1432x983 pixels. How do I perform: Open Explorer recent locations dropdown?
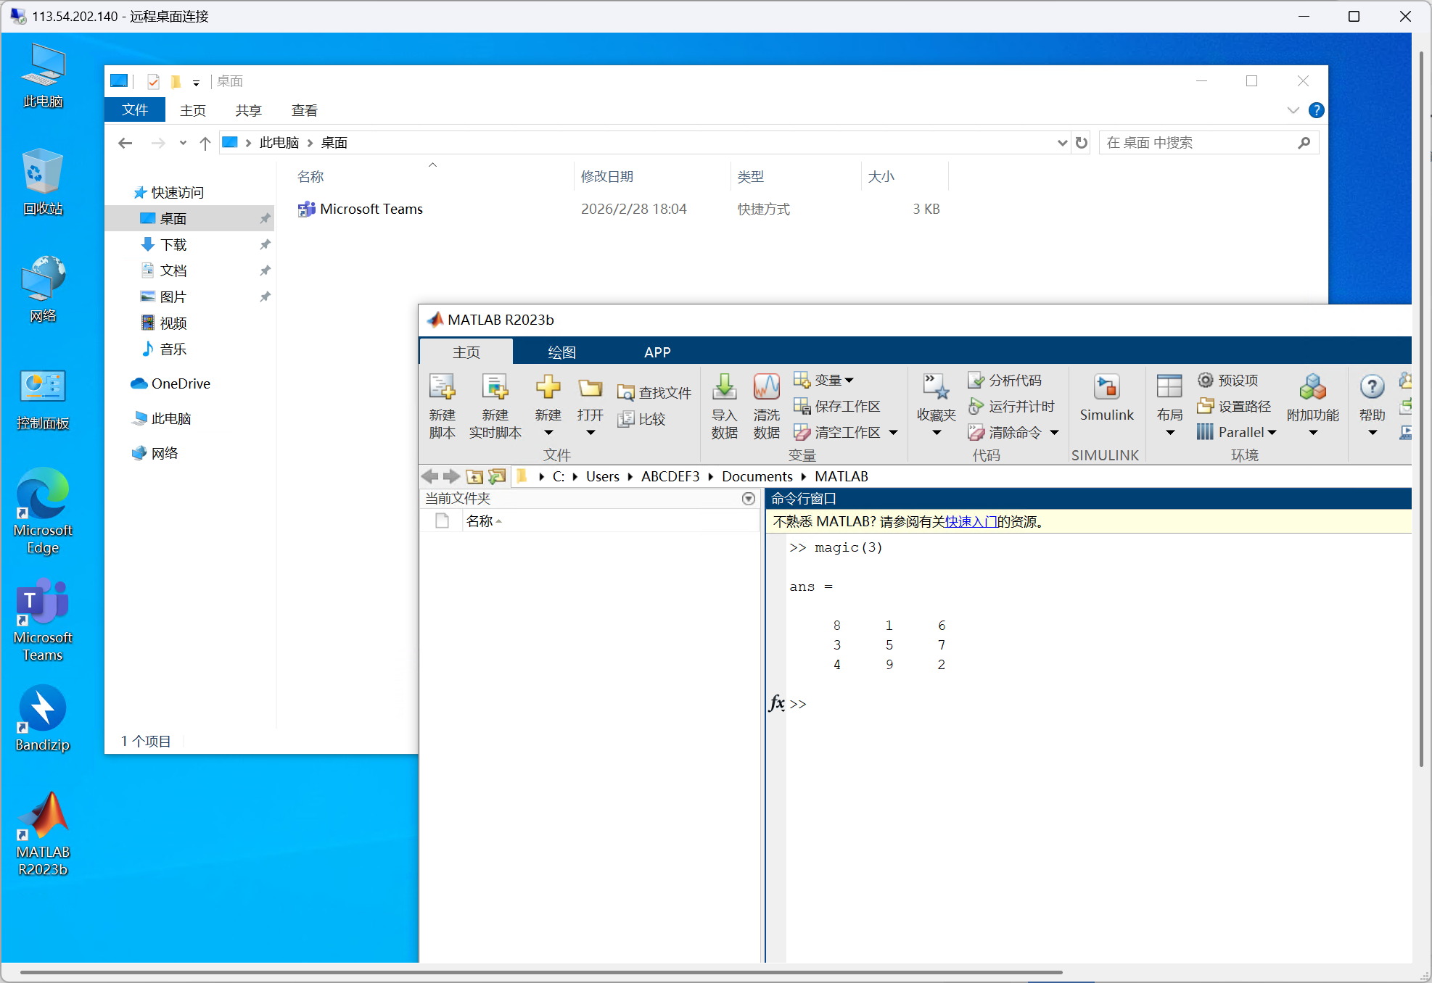click(183, 143)
